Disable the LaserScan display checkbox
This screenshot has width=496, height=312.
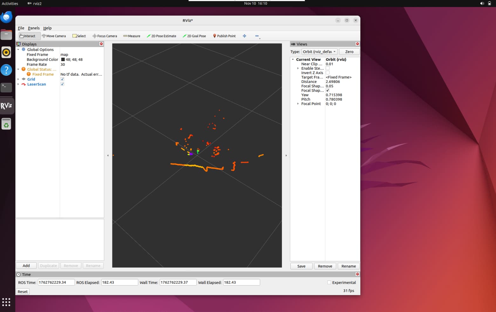pos(62,84)
